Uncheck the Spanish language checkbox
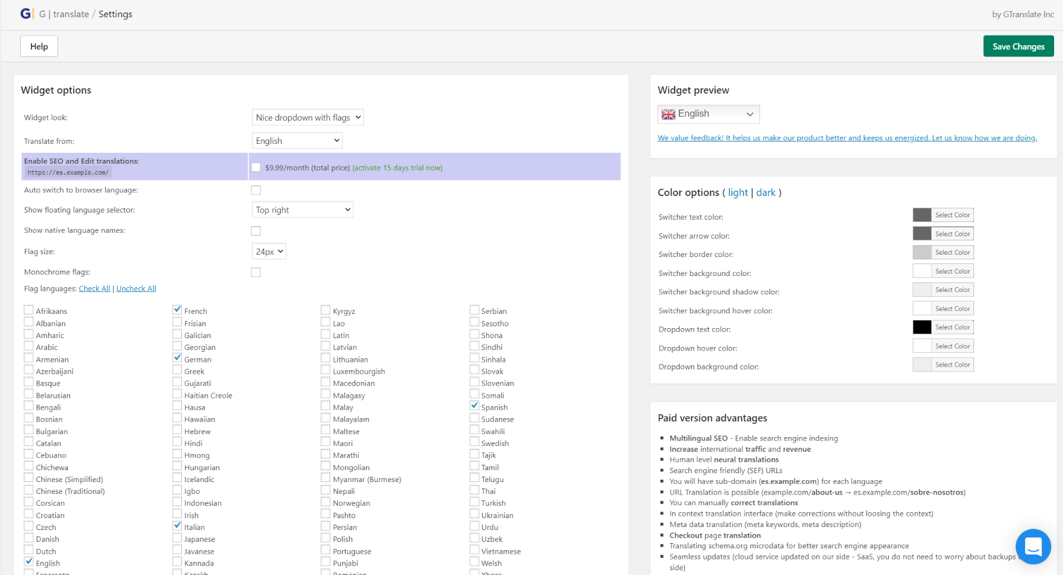This screenshot has width=1063, height=575. click(474, 406)
